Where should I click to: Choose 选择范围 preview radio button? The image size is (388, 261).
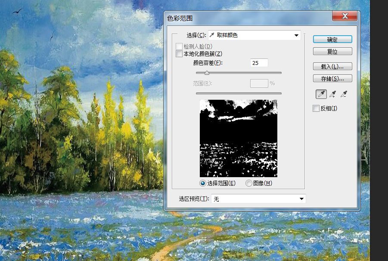click(203, 183)
